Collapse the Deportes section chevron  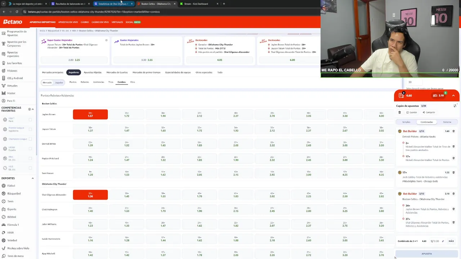(x=33, y=178)
